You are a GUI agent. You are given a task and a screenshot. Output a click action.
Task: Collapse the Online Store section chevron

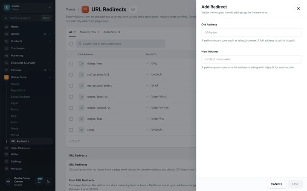point(50,77)
